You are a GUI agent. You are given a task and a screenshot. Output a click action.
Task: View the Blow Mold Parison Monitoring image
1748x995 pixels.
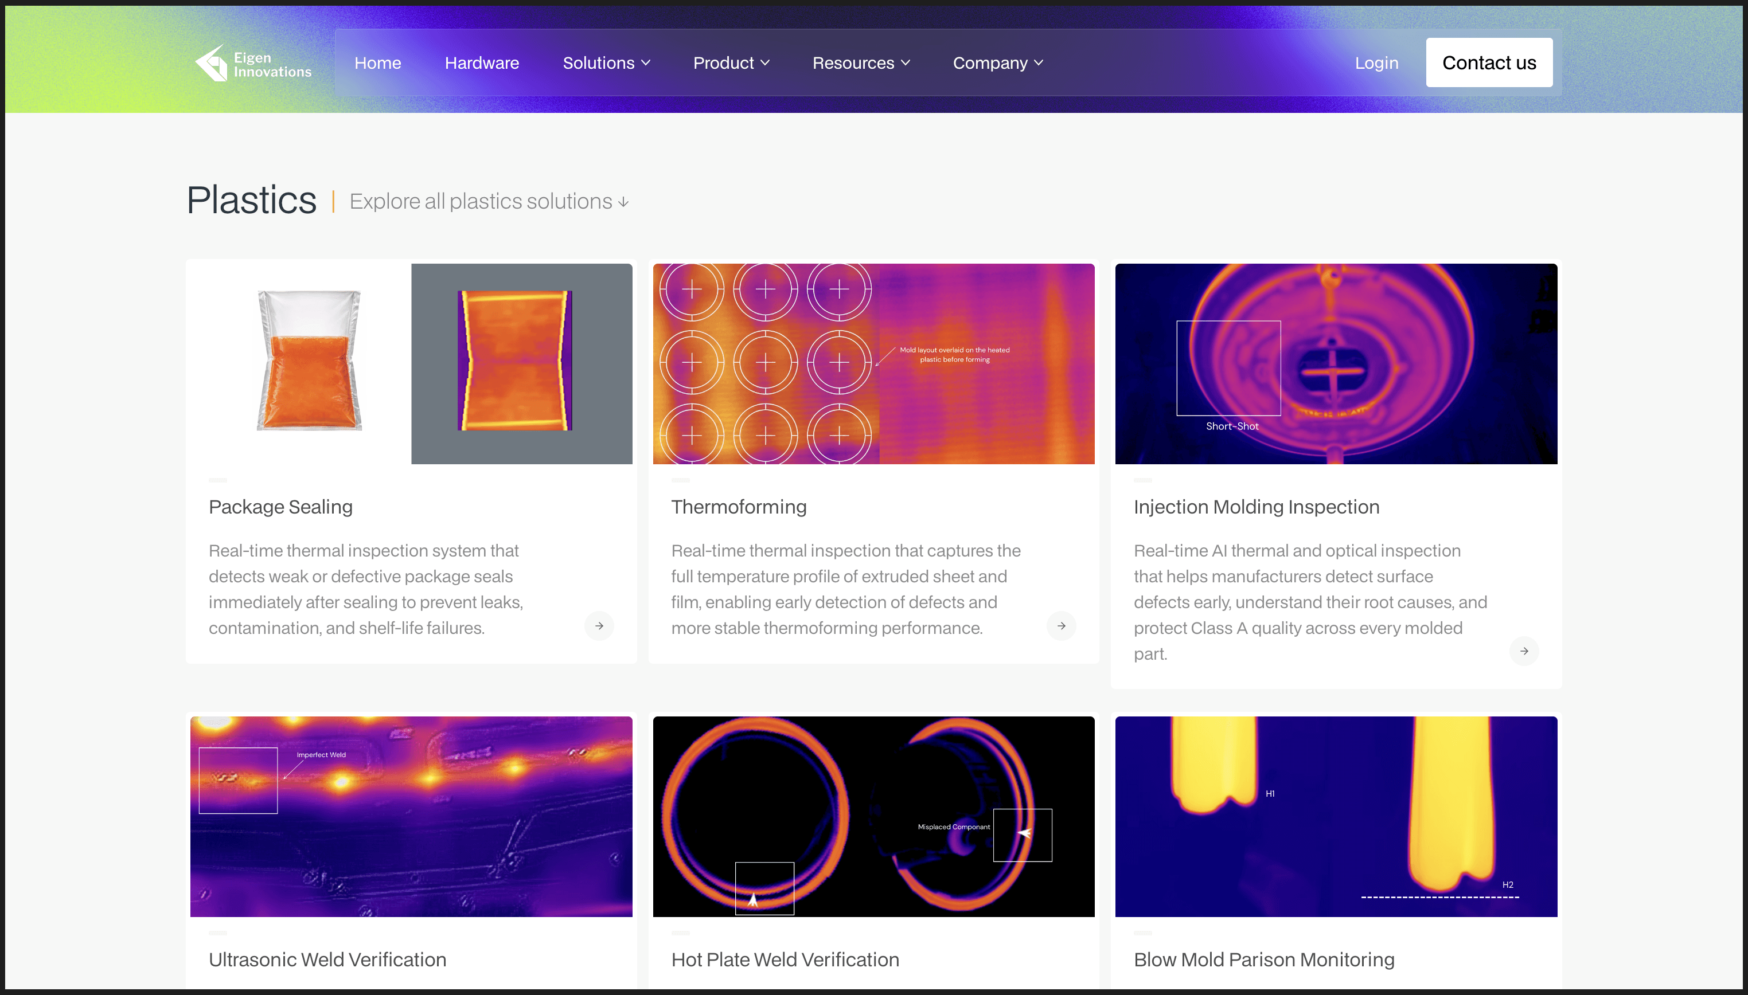tap(1336, 816)
